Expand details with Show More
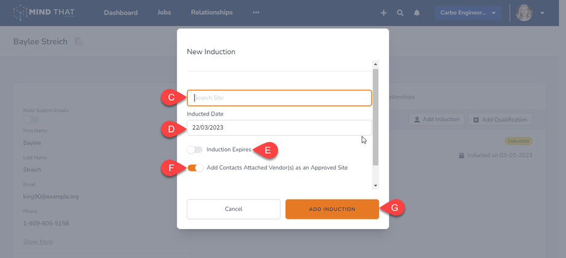Image resolution: width=566 pixels, height=258 pixels. click(38, 241)
